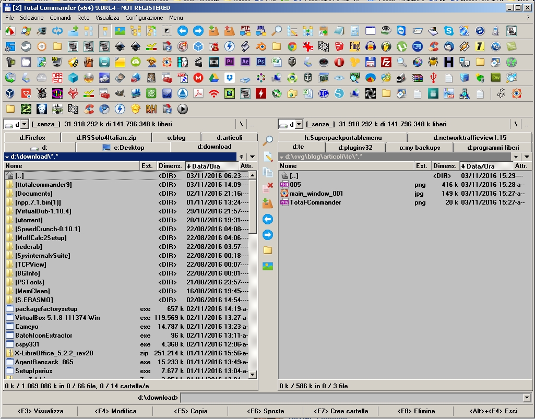Click F3 Visualizza button
Viewport: 535px width, 419px height.
(x=40, y=411)
